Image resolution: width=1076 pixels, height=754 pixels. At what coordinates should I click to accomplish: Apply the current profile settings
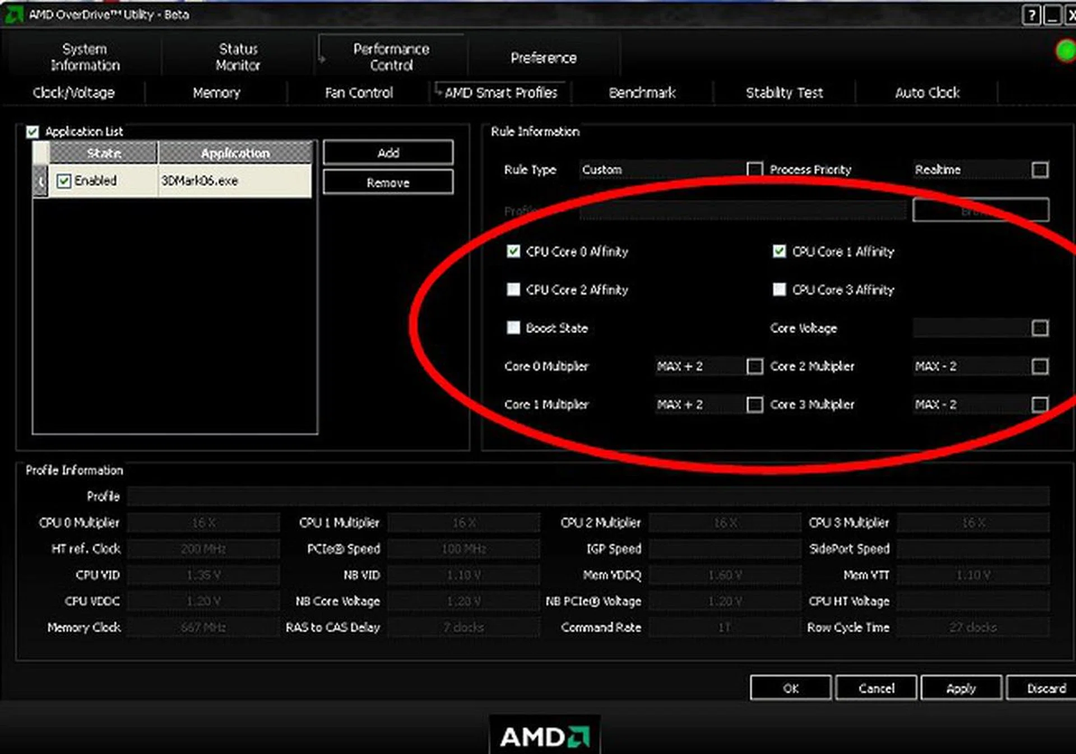[x=961, y=688]
